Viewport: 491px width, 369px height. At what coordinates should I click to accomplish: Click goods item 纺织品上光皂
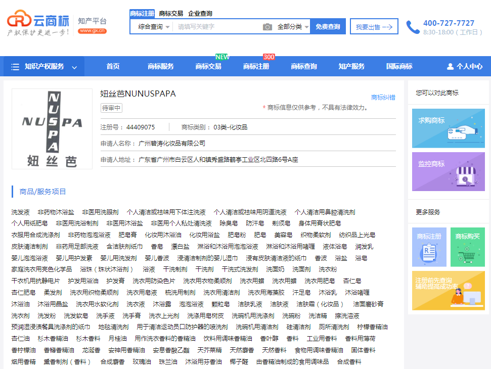(357, 235)
